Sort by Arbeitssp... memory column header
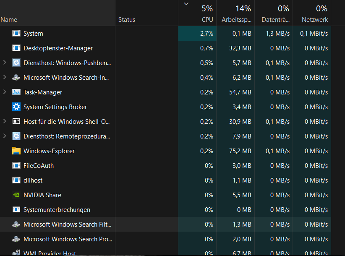The image size is (345, 256). tap(235, 13)
